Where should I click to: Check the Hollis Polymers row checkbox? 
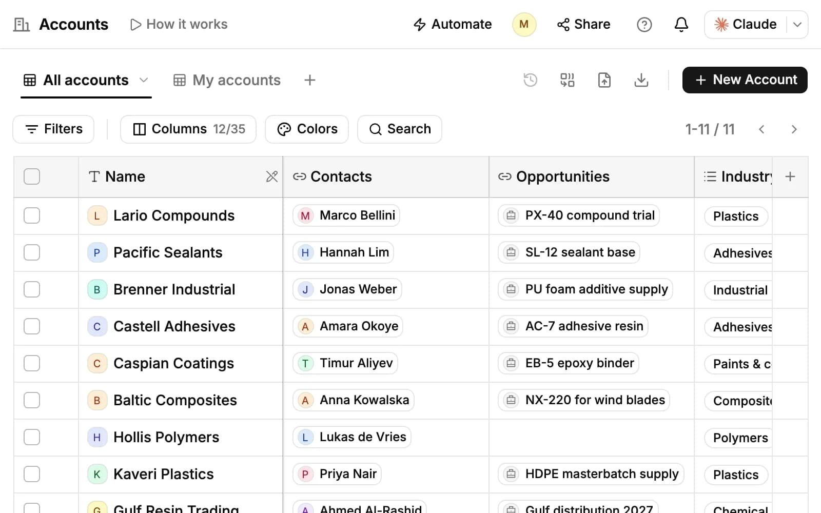click(x=32, y=437)
